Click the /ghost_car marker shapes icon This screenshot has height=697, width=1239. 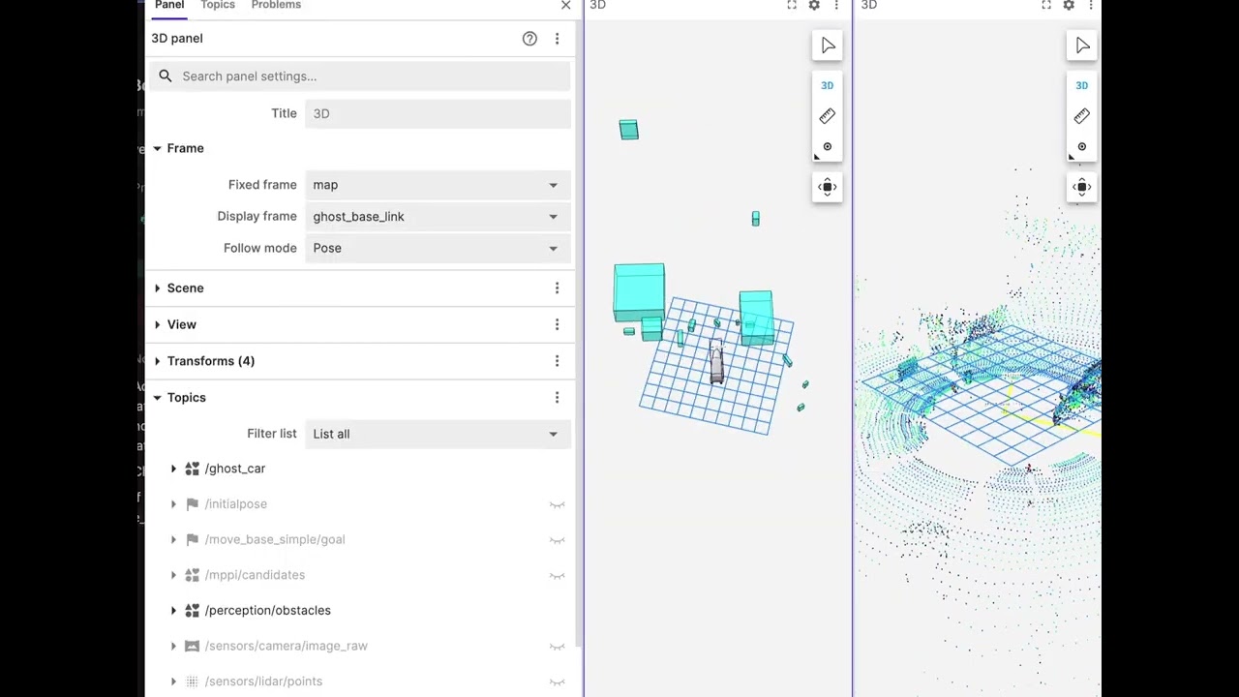pyautogui.click(x=192, y=469)
